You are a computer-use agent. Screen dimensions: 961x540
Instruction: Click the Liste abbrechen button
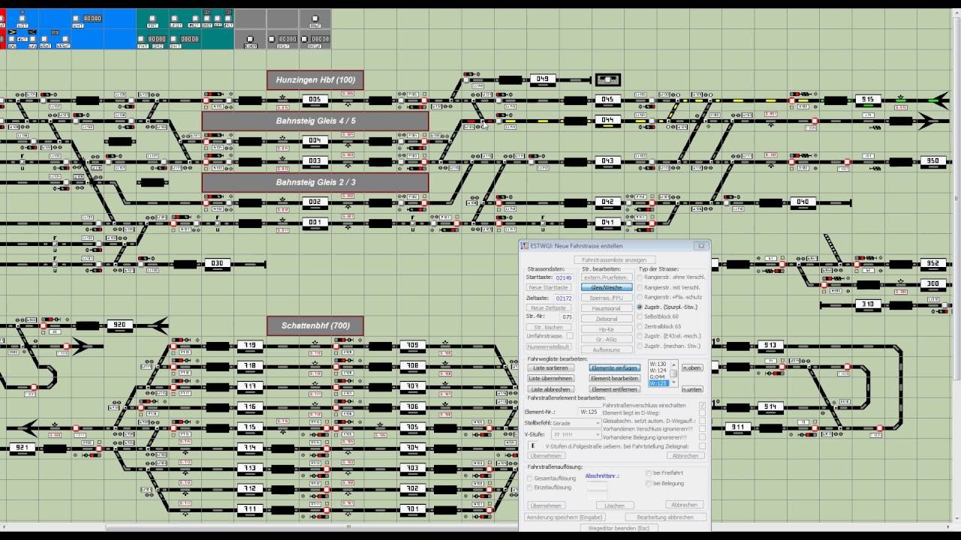(550, 389)
